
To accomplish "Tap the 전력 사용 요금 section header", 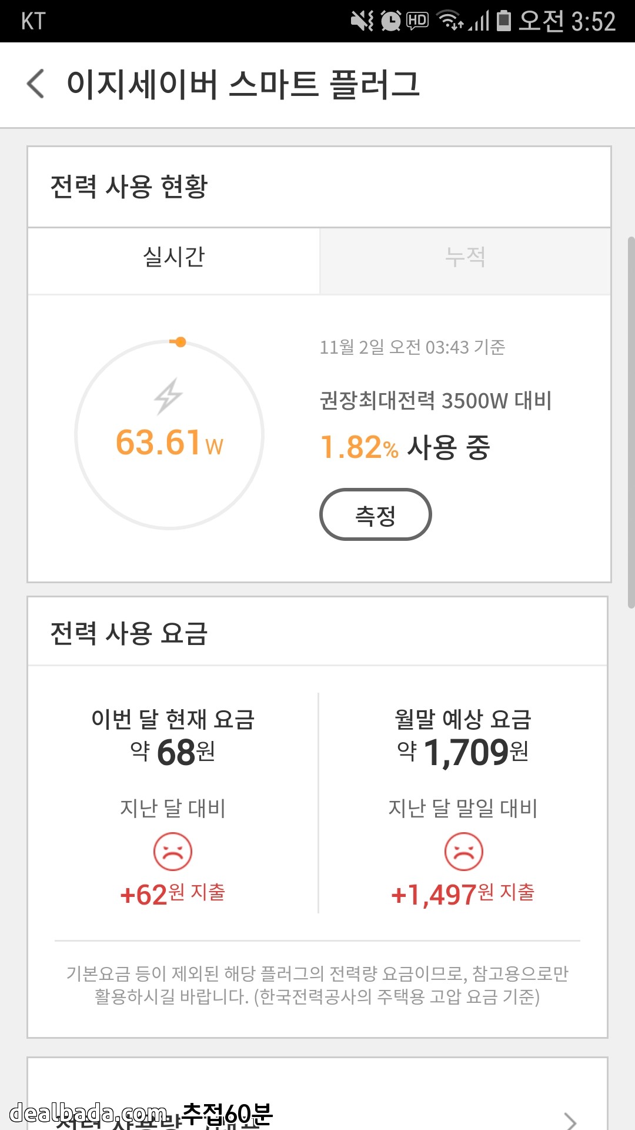I will (129, 633).
